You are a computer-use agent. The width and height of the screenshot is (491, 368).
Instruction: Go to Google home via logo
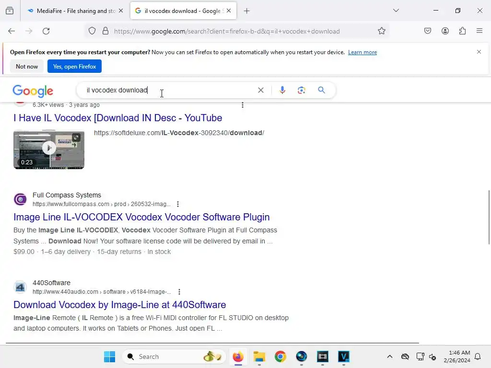coord(33,91)
